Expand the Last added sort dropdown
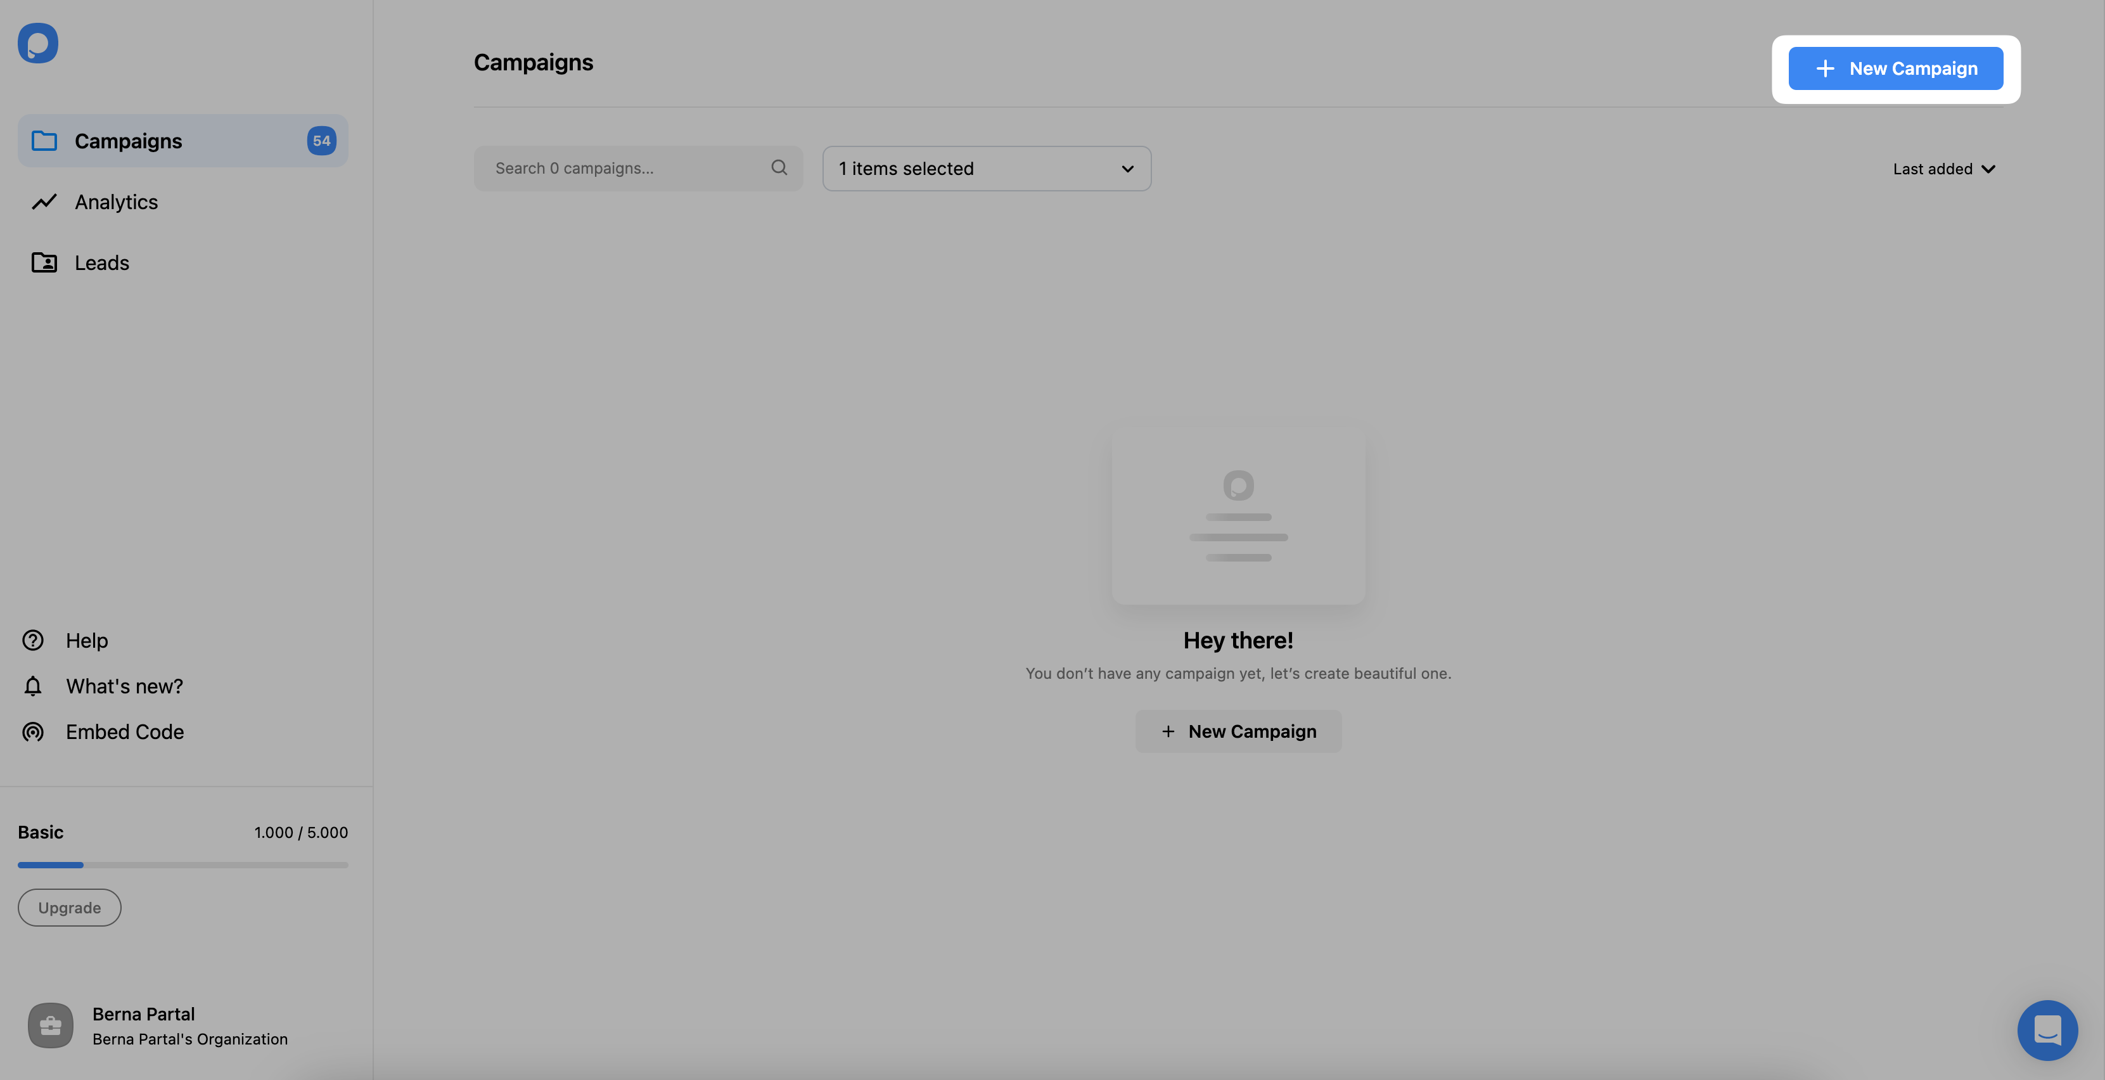The width and height of the screenshot is (2105, 1080). coord(1945,168)
